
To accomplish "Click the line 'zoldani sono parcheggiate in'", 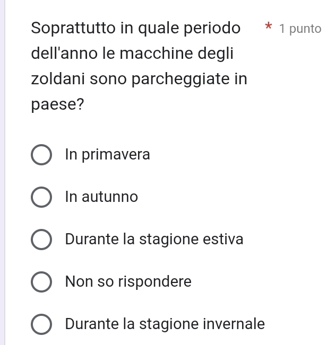I will 139,79.
